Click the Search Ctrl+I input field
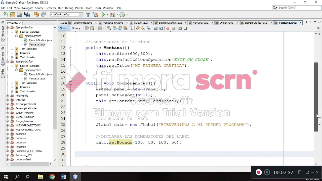322x181 pixels. pyautogui.click(x=297, y=8)
